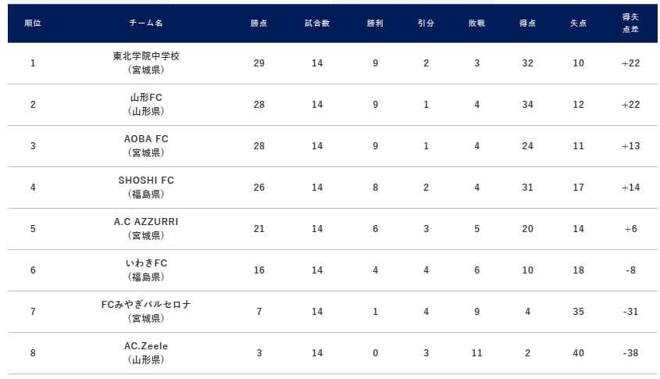Click the 引分 column header

click(x=426, y=23)
